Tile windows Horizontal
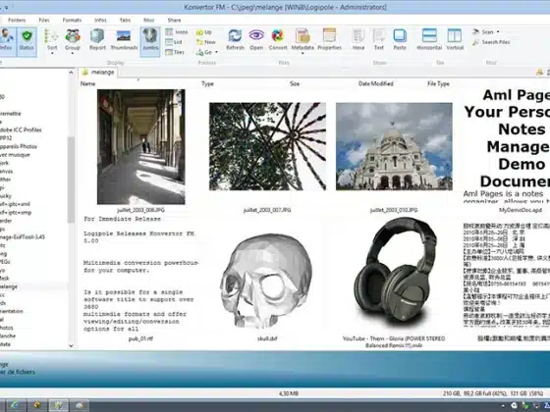Image resolution: width=550 pixels, height=412 pixels. click(429, 39)
